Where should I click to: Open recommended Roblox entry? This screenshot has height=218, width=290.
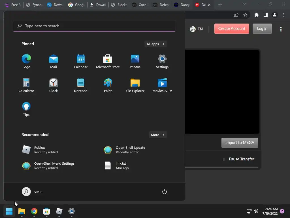[40, 150]
